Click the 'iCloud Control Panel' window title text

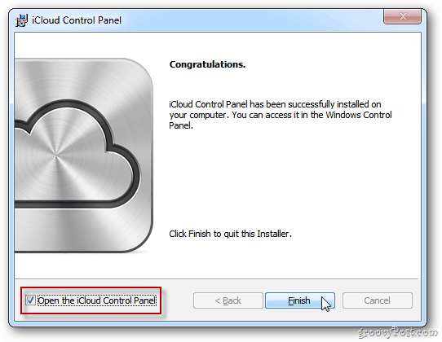[77, 20]
